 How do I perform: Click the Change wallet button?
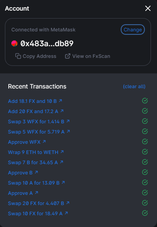pyautogui.click(x=133, y=30)
